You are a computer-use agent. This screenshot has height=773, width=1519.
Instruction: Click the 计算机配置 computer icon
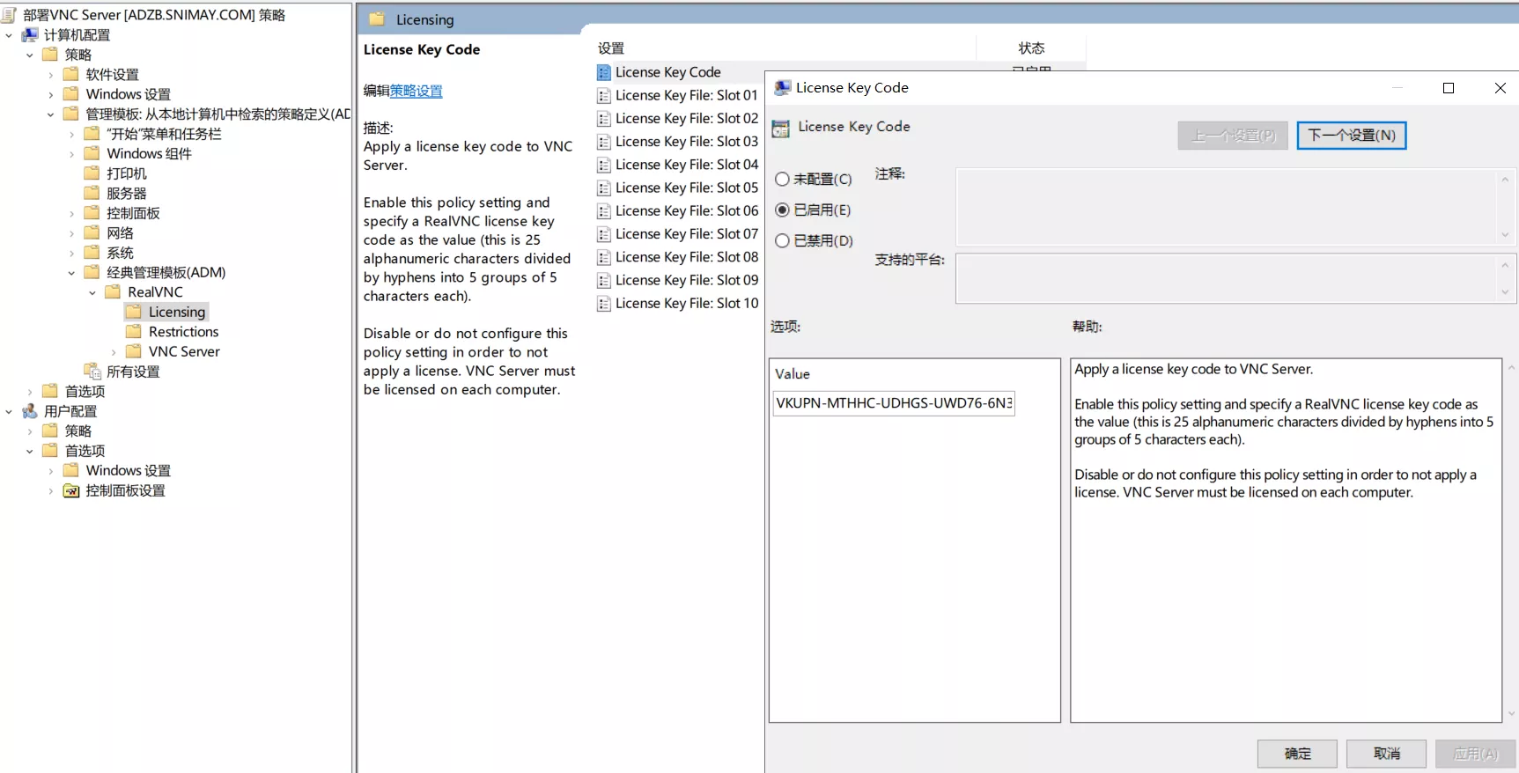30,35
